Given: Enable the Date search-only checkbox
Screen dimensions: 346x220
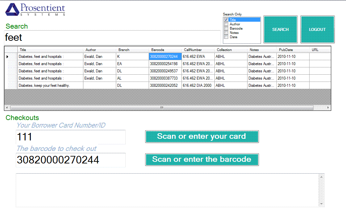Looking at the screenshot, I should click(x=226, y=37).
